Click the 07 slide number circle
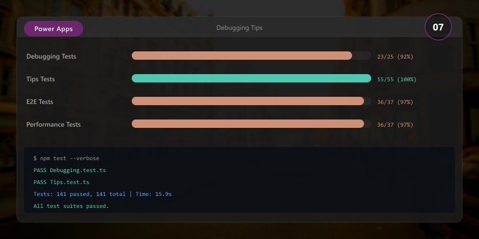This screenshot has height=239, width=479. click(x=438, y=27)
